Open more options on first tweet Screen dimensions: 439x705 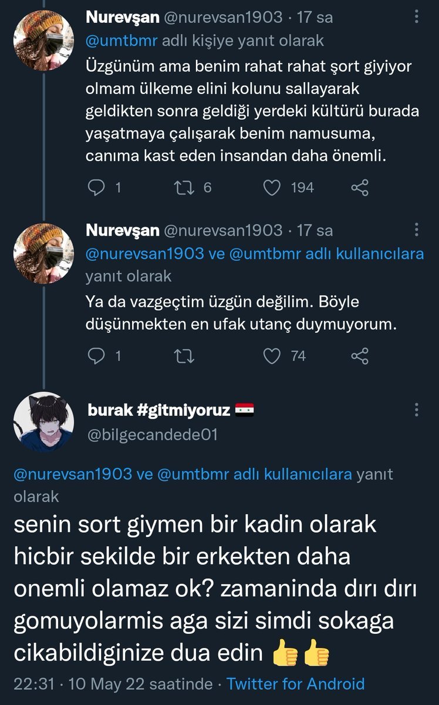point(417,17)
